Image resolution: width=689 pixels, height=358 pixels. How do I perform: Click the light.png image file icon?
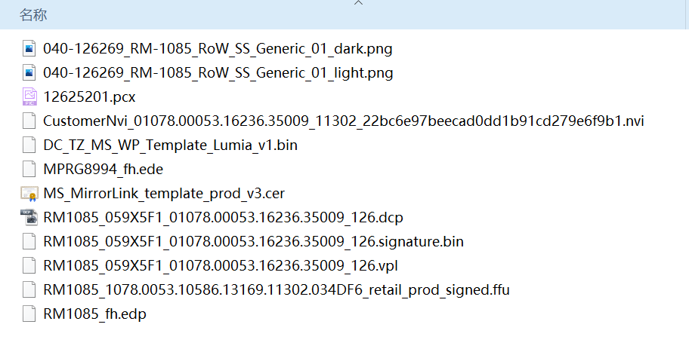pyautogui.click(x=29, y=73)
